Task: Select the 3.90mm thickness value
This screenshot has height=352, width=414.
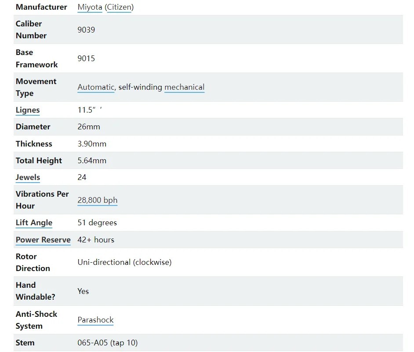Action: 92,144
